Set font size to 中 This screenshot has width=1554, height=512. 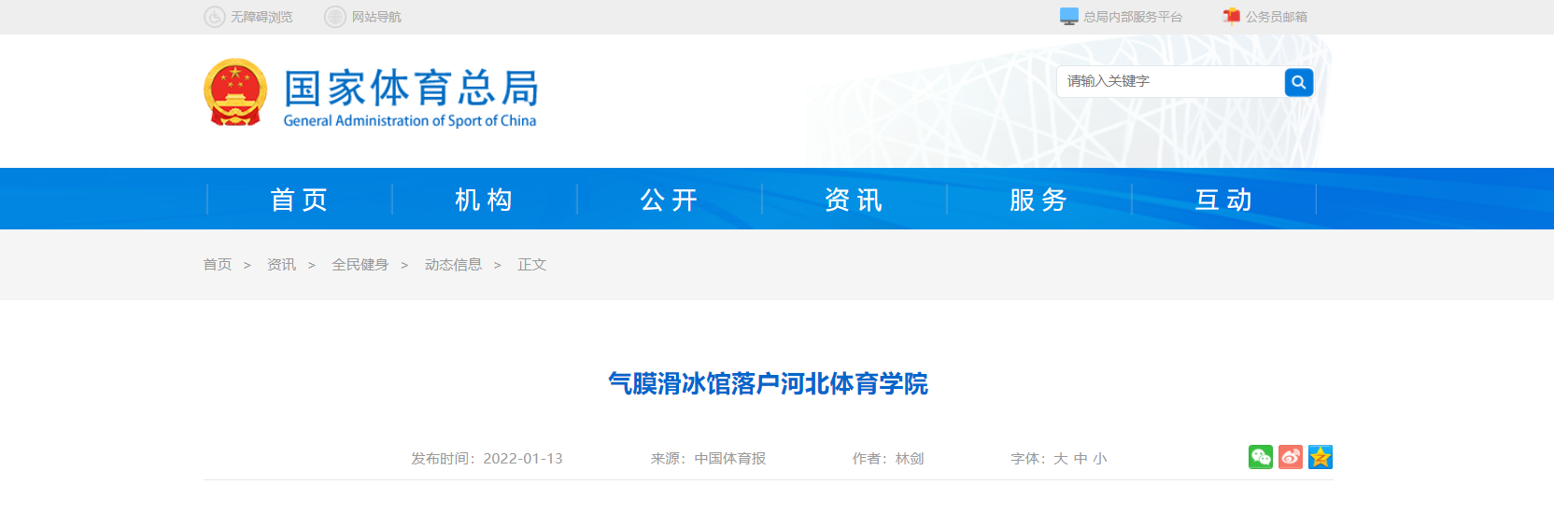(x=1081, y=459)
